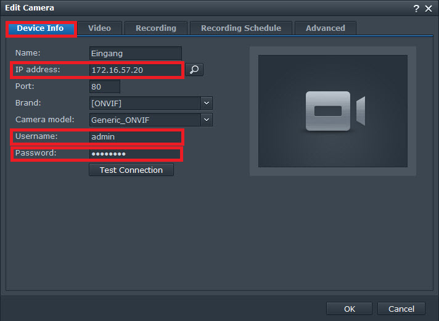The width and height of the screenshot is (439, 321).
Task: Click into the Port field
Action: [x=105, y=86]
